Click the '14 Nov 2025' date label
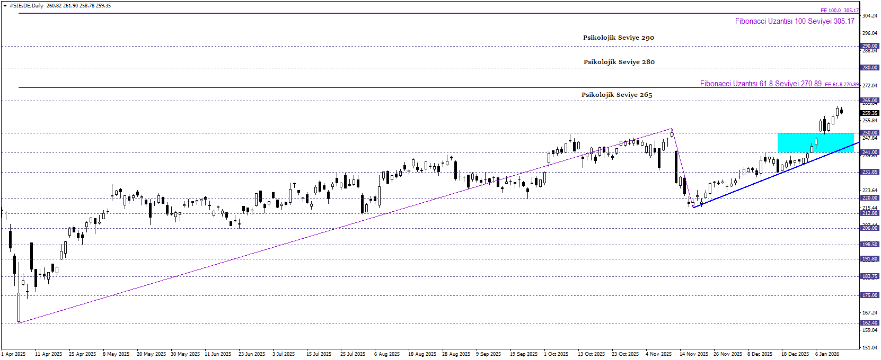The image size is (881, 360). coord(694,354)
